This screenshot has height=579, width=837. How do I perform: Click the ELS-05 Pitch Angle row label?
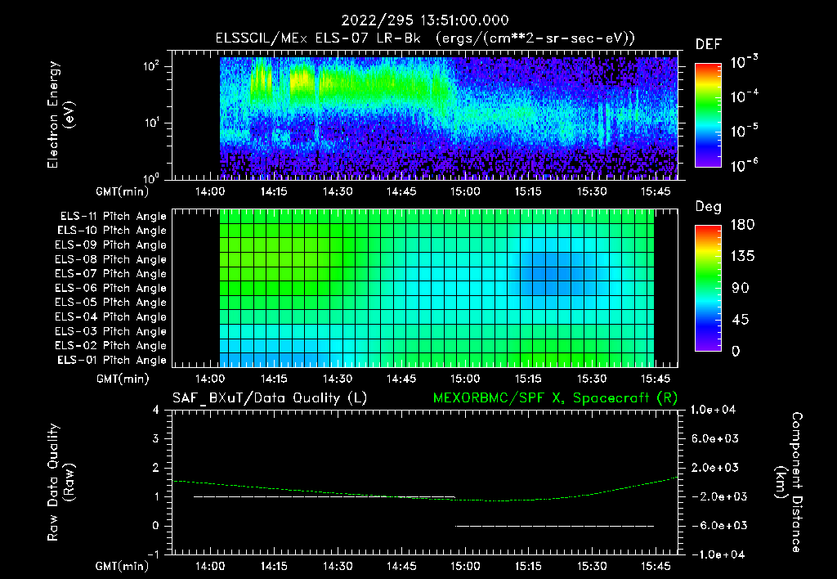tap(111, 303)
